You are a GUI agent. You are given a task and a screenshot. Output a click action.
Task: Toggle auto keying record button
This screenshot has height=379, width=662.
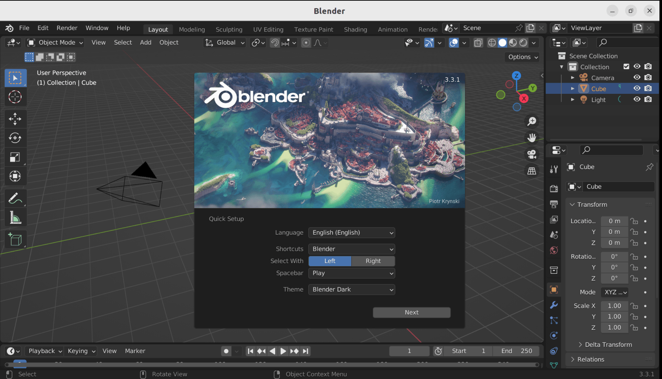pyautogui.click(x=226, y=351)
